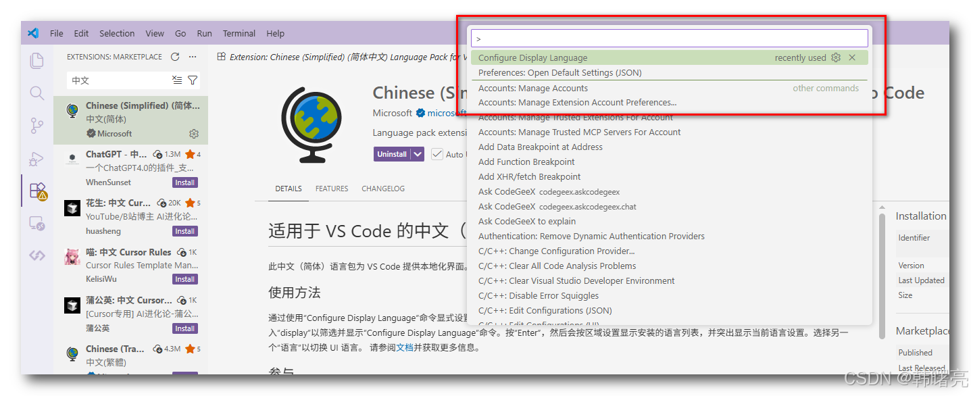Run Configure Display Language command
The height and width of the screenshot is (396, 971).
pos(669,58)
